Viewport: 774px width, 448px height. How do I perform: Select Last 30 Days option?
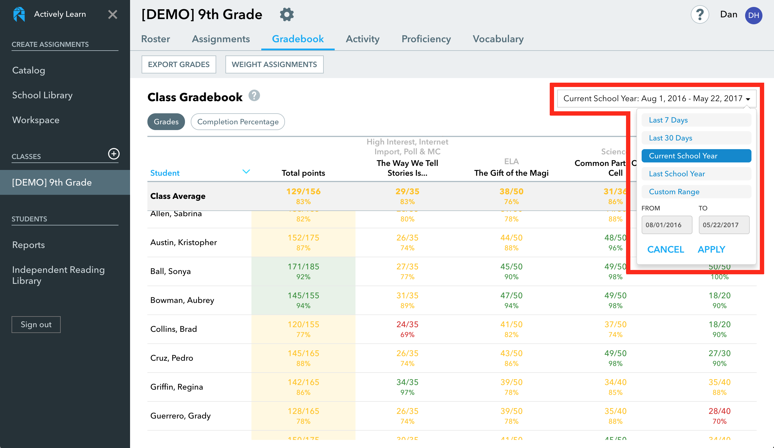point(696,138)
